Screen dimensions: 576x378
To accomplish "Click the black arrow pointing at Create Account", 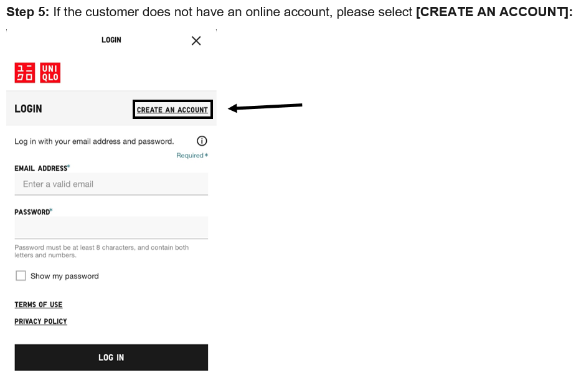I will click(x=265, y=107).
